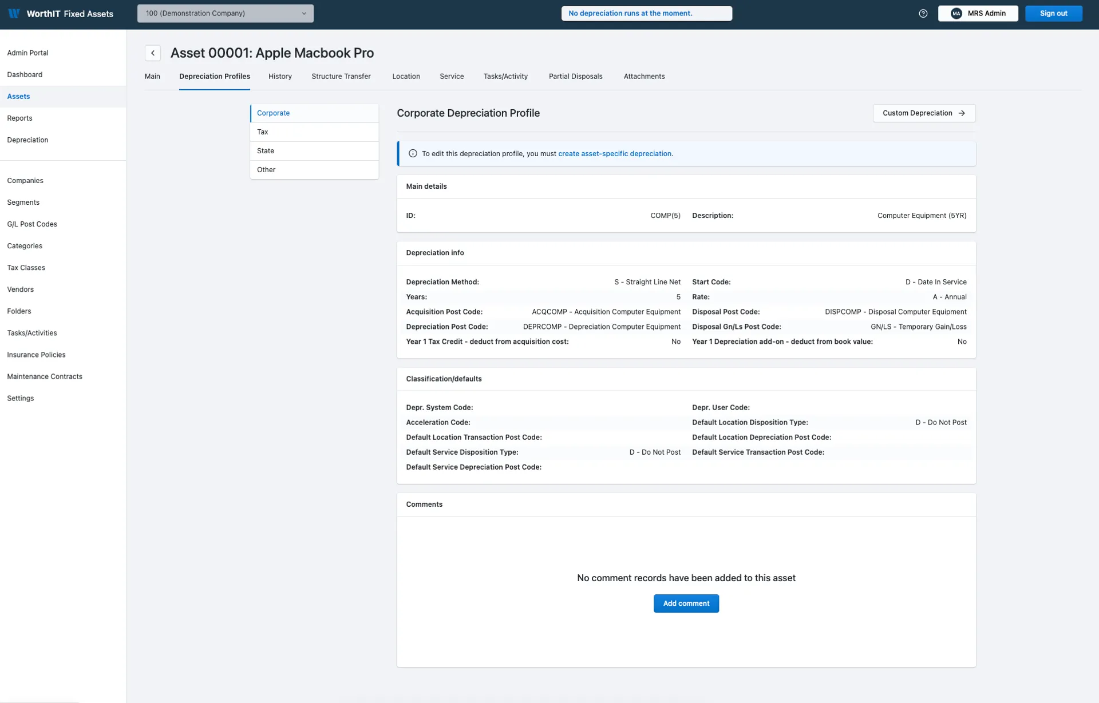Open the Assets section in the sidebar
Screen dimensions: 1099x703
(18, 96)
